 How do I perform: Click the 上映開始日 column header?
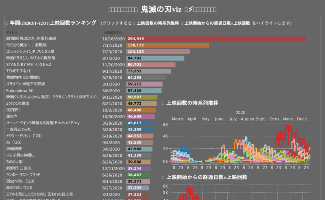[x=112, y=33]
